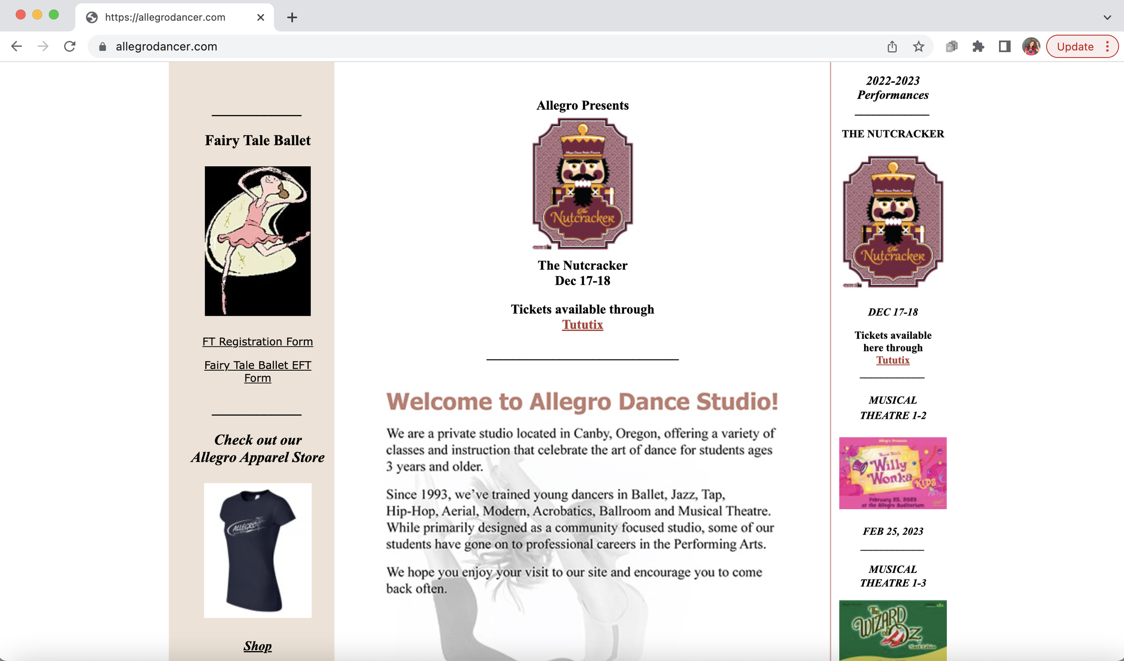
Task: Close the allegrodancer.com tab
Action: coord(261,18)
